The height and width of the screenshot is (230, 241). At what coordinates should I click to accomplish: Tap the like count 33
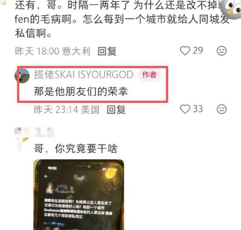[x=198, y=109]
